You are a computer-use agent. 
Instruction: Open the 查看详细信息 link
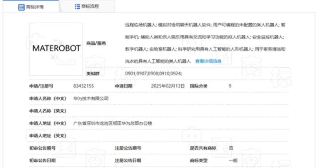[208, 61]
